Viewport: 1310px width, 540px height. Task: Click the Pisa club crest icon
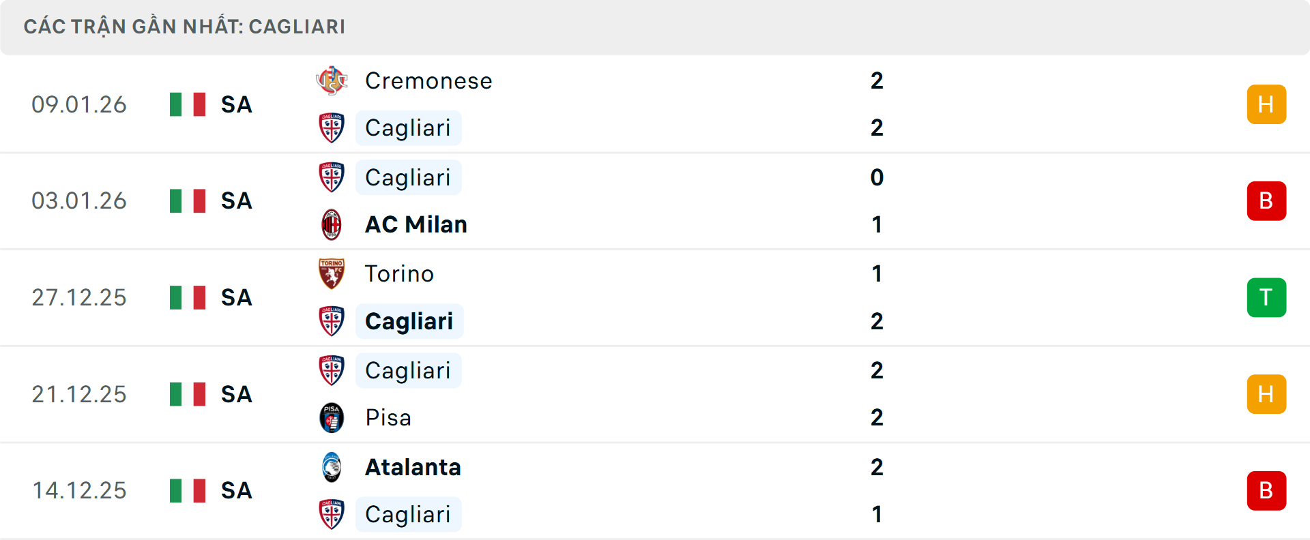(x=332, y=417)
